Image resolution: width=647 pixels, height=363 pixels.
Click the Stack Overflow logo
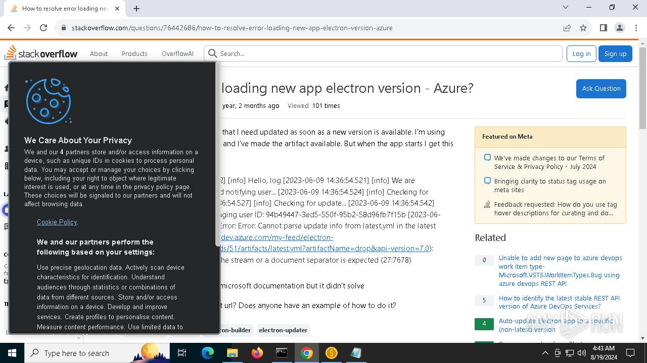point(41,53)
